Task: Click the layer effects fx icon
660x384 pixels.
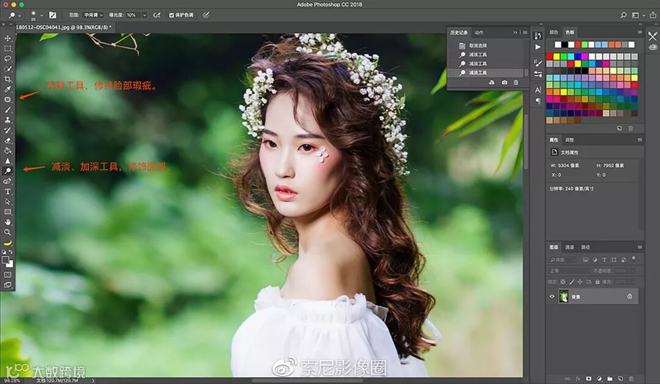Action: (x=578, y=379)
